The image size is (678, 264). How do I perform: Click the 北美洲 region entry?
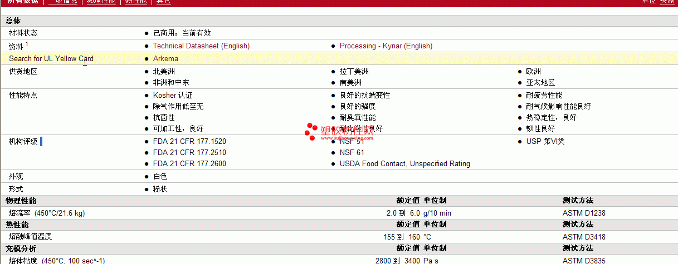164,71
